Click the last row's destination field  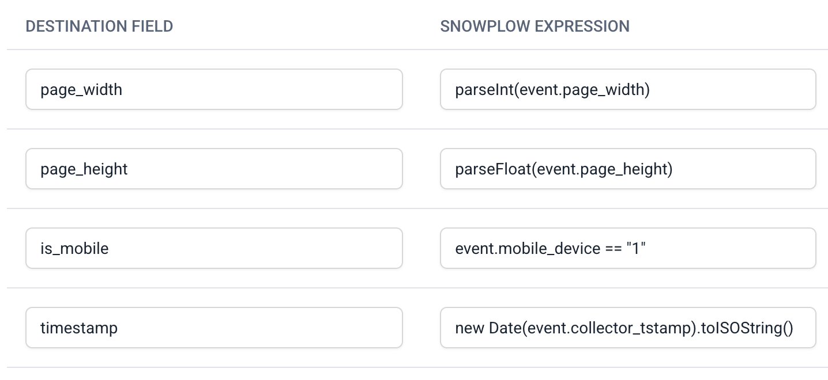click(214, 328)
